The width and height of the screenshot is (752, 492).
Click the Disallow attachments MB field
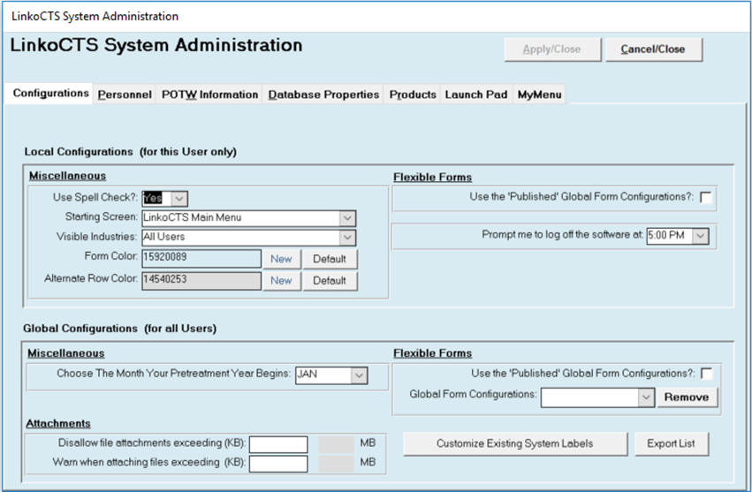click(336, 444)
